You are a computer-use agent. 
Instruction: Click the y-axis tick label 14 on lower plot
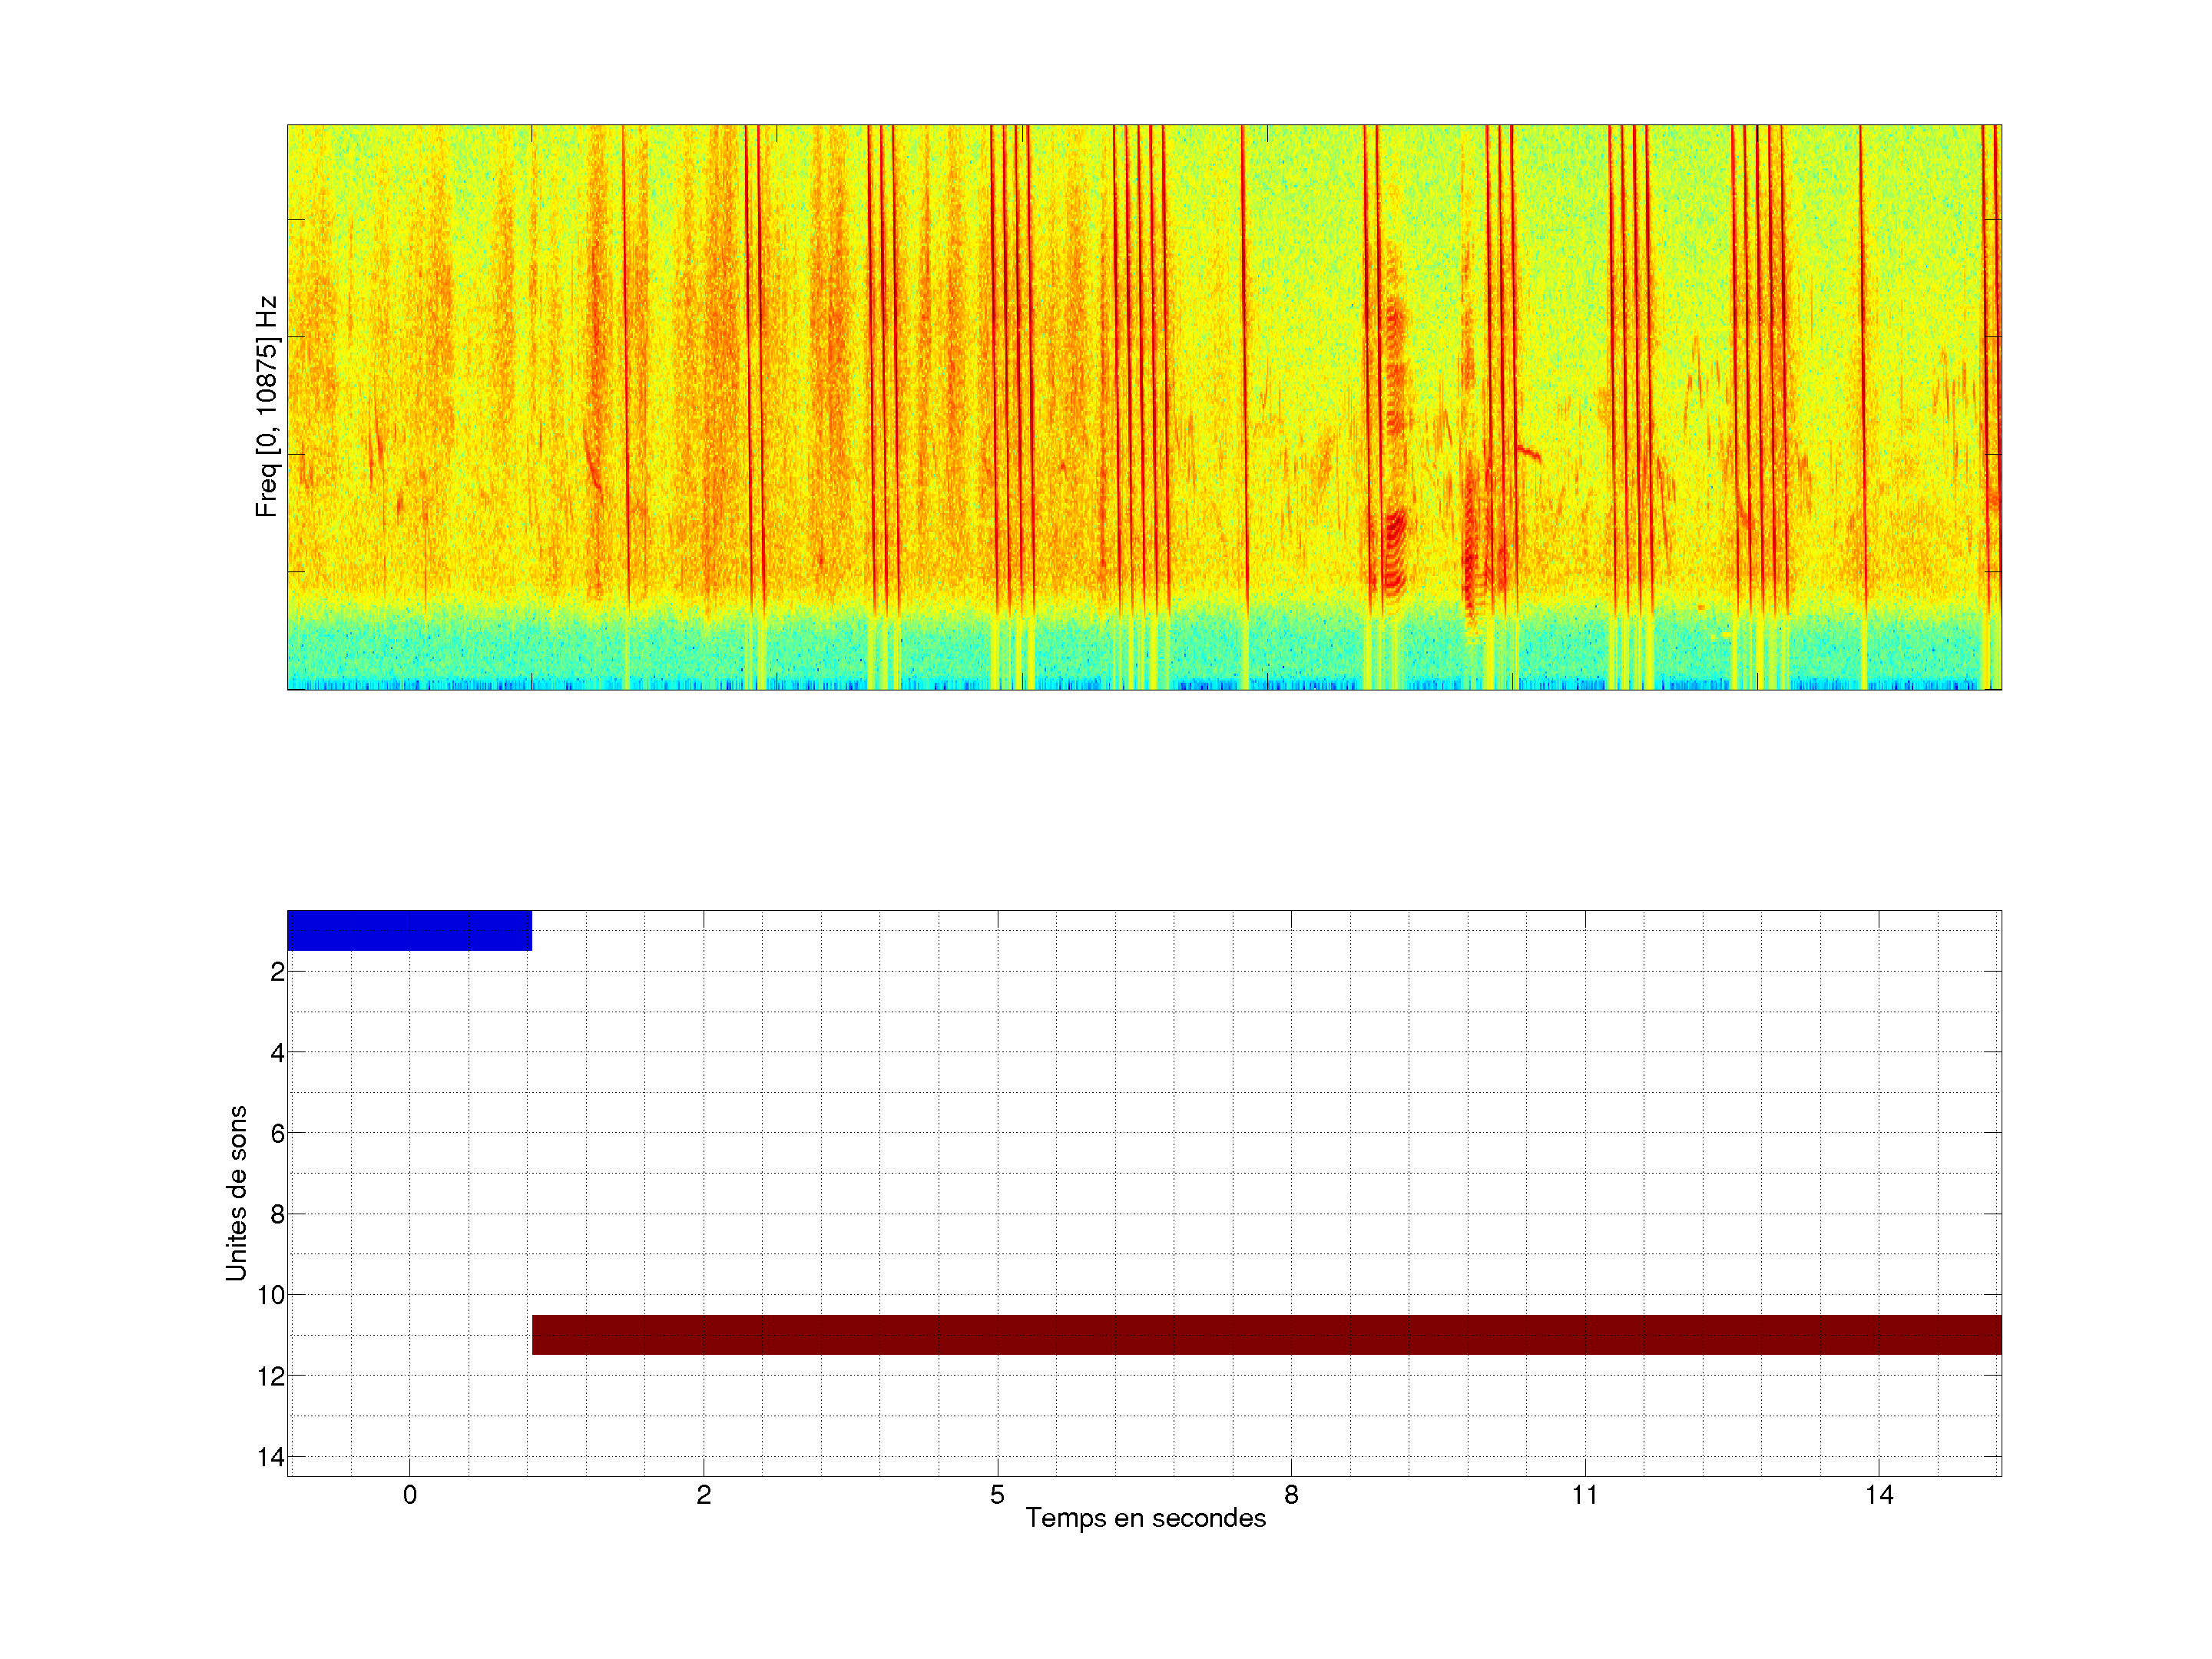271,1457
